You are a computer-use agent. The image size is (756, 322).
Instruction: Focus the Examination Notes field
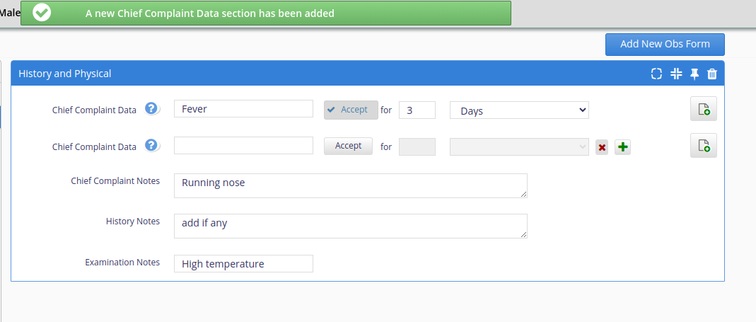coord(243,263)
